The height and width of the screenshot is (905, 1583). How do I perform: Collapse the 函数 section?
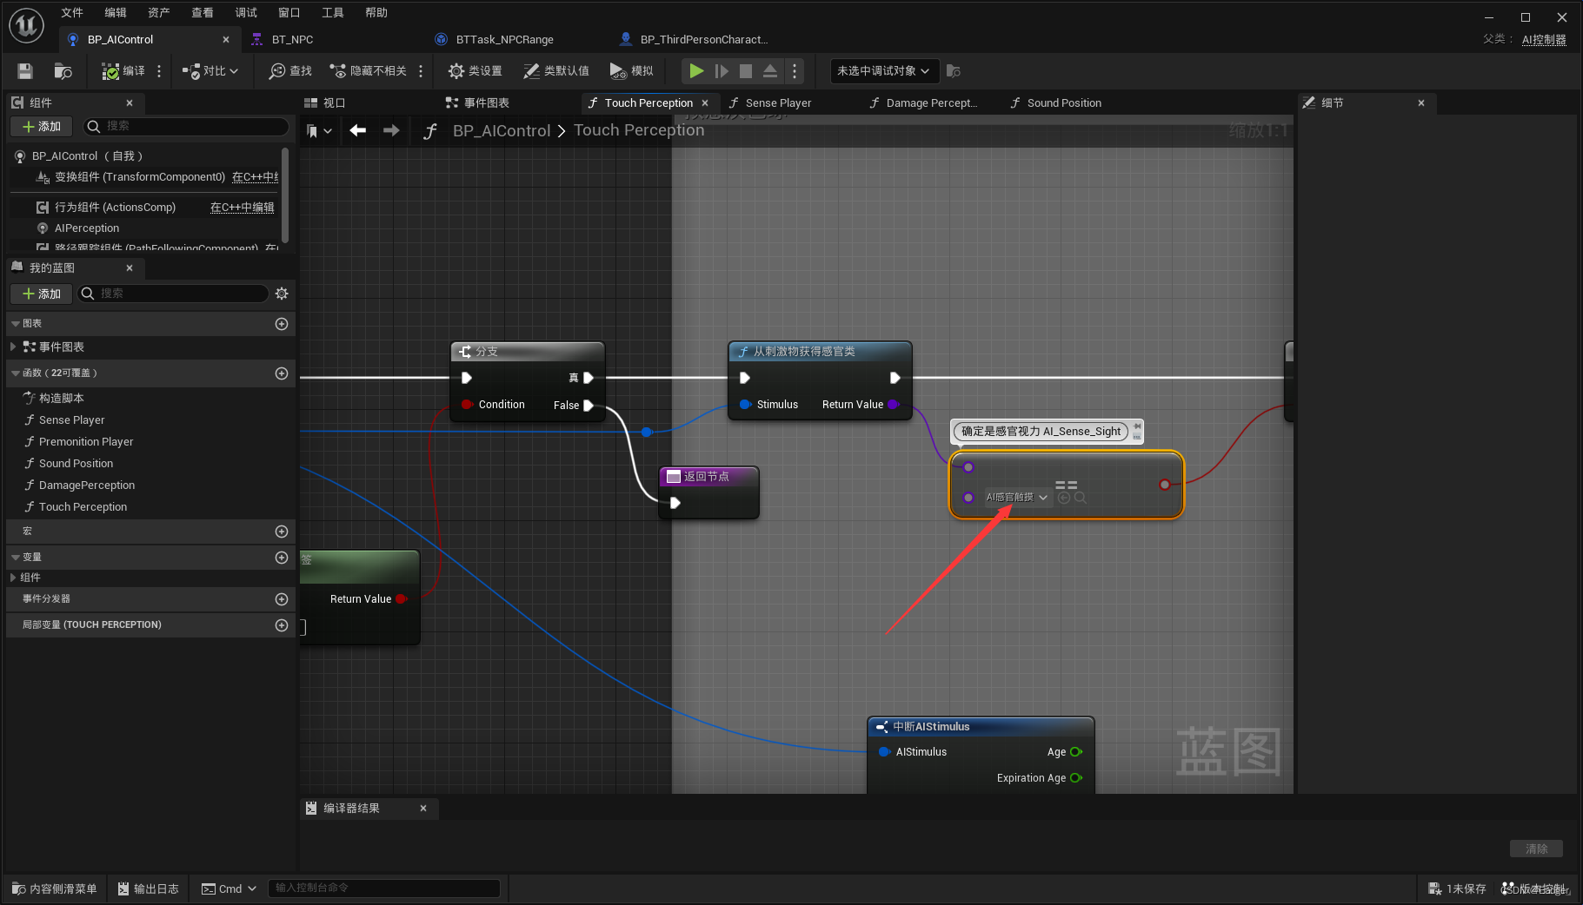tap(16, 373)
